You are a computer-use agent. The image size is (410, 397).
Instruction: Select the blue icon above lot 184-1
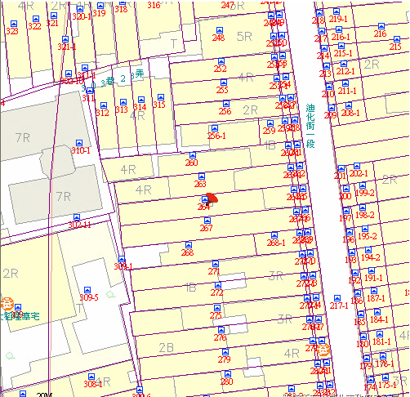[377, 312]
